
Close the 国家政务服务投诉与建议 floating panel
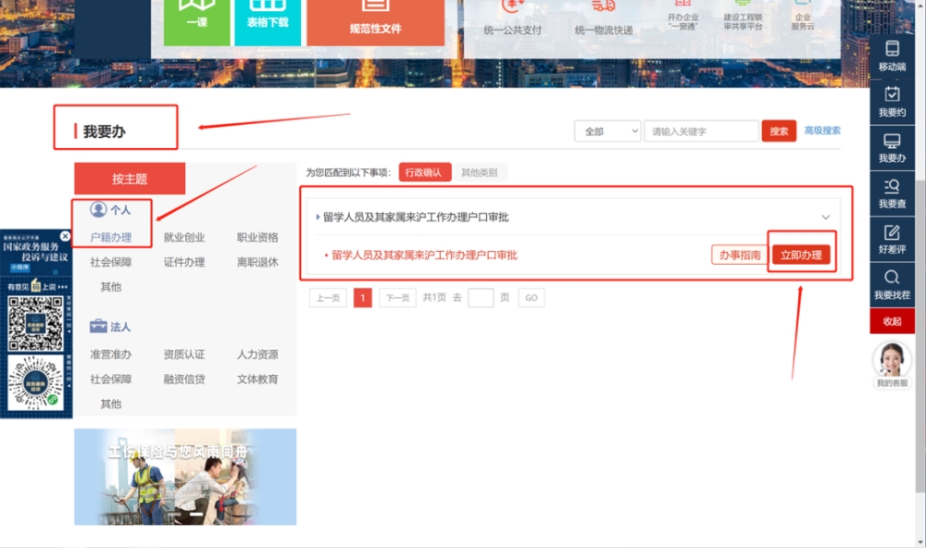[x=65, y=236]
